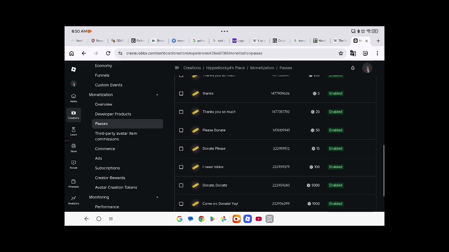Open YouTube from the Android taskbar
Image resolution: width=449 pixels, height=252 pixels.
(x=259, y=219)
